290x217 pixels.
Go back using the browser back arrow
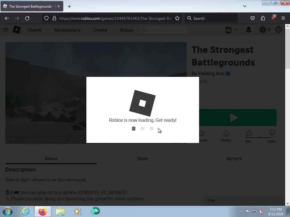7,18
